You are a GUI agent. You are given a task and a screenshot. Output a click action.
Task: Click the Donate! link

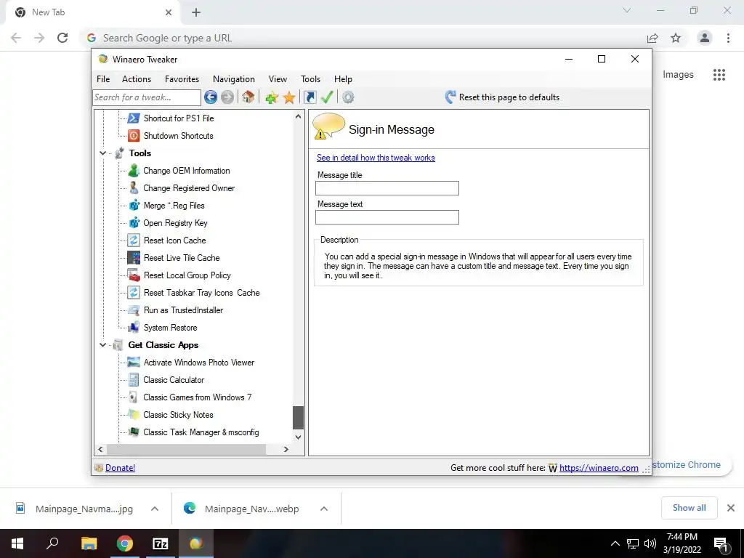pyautogui.click(x=120, y=468)
